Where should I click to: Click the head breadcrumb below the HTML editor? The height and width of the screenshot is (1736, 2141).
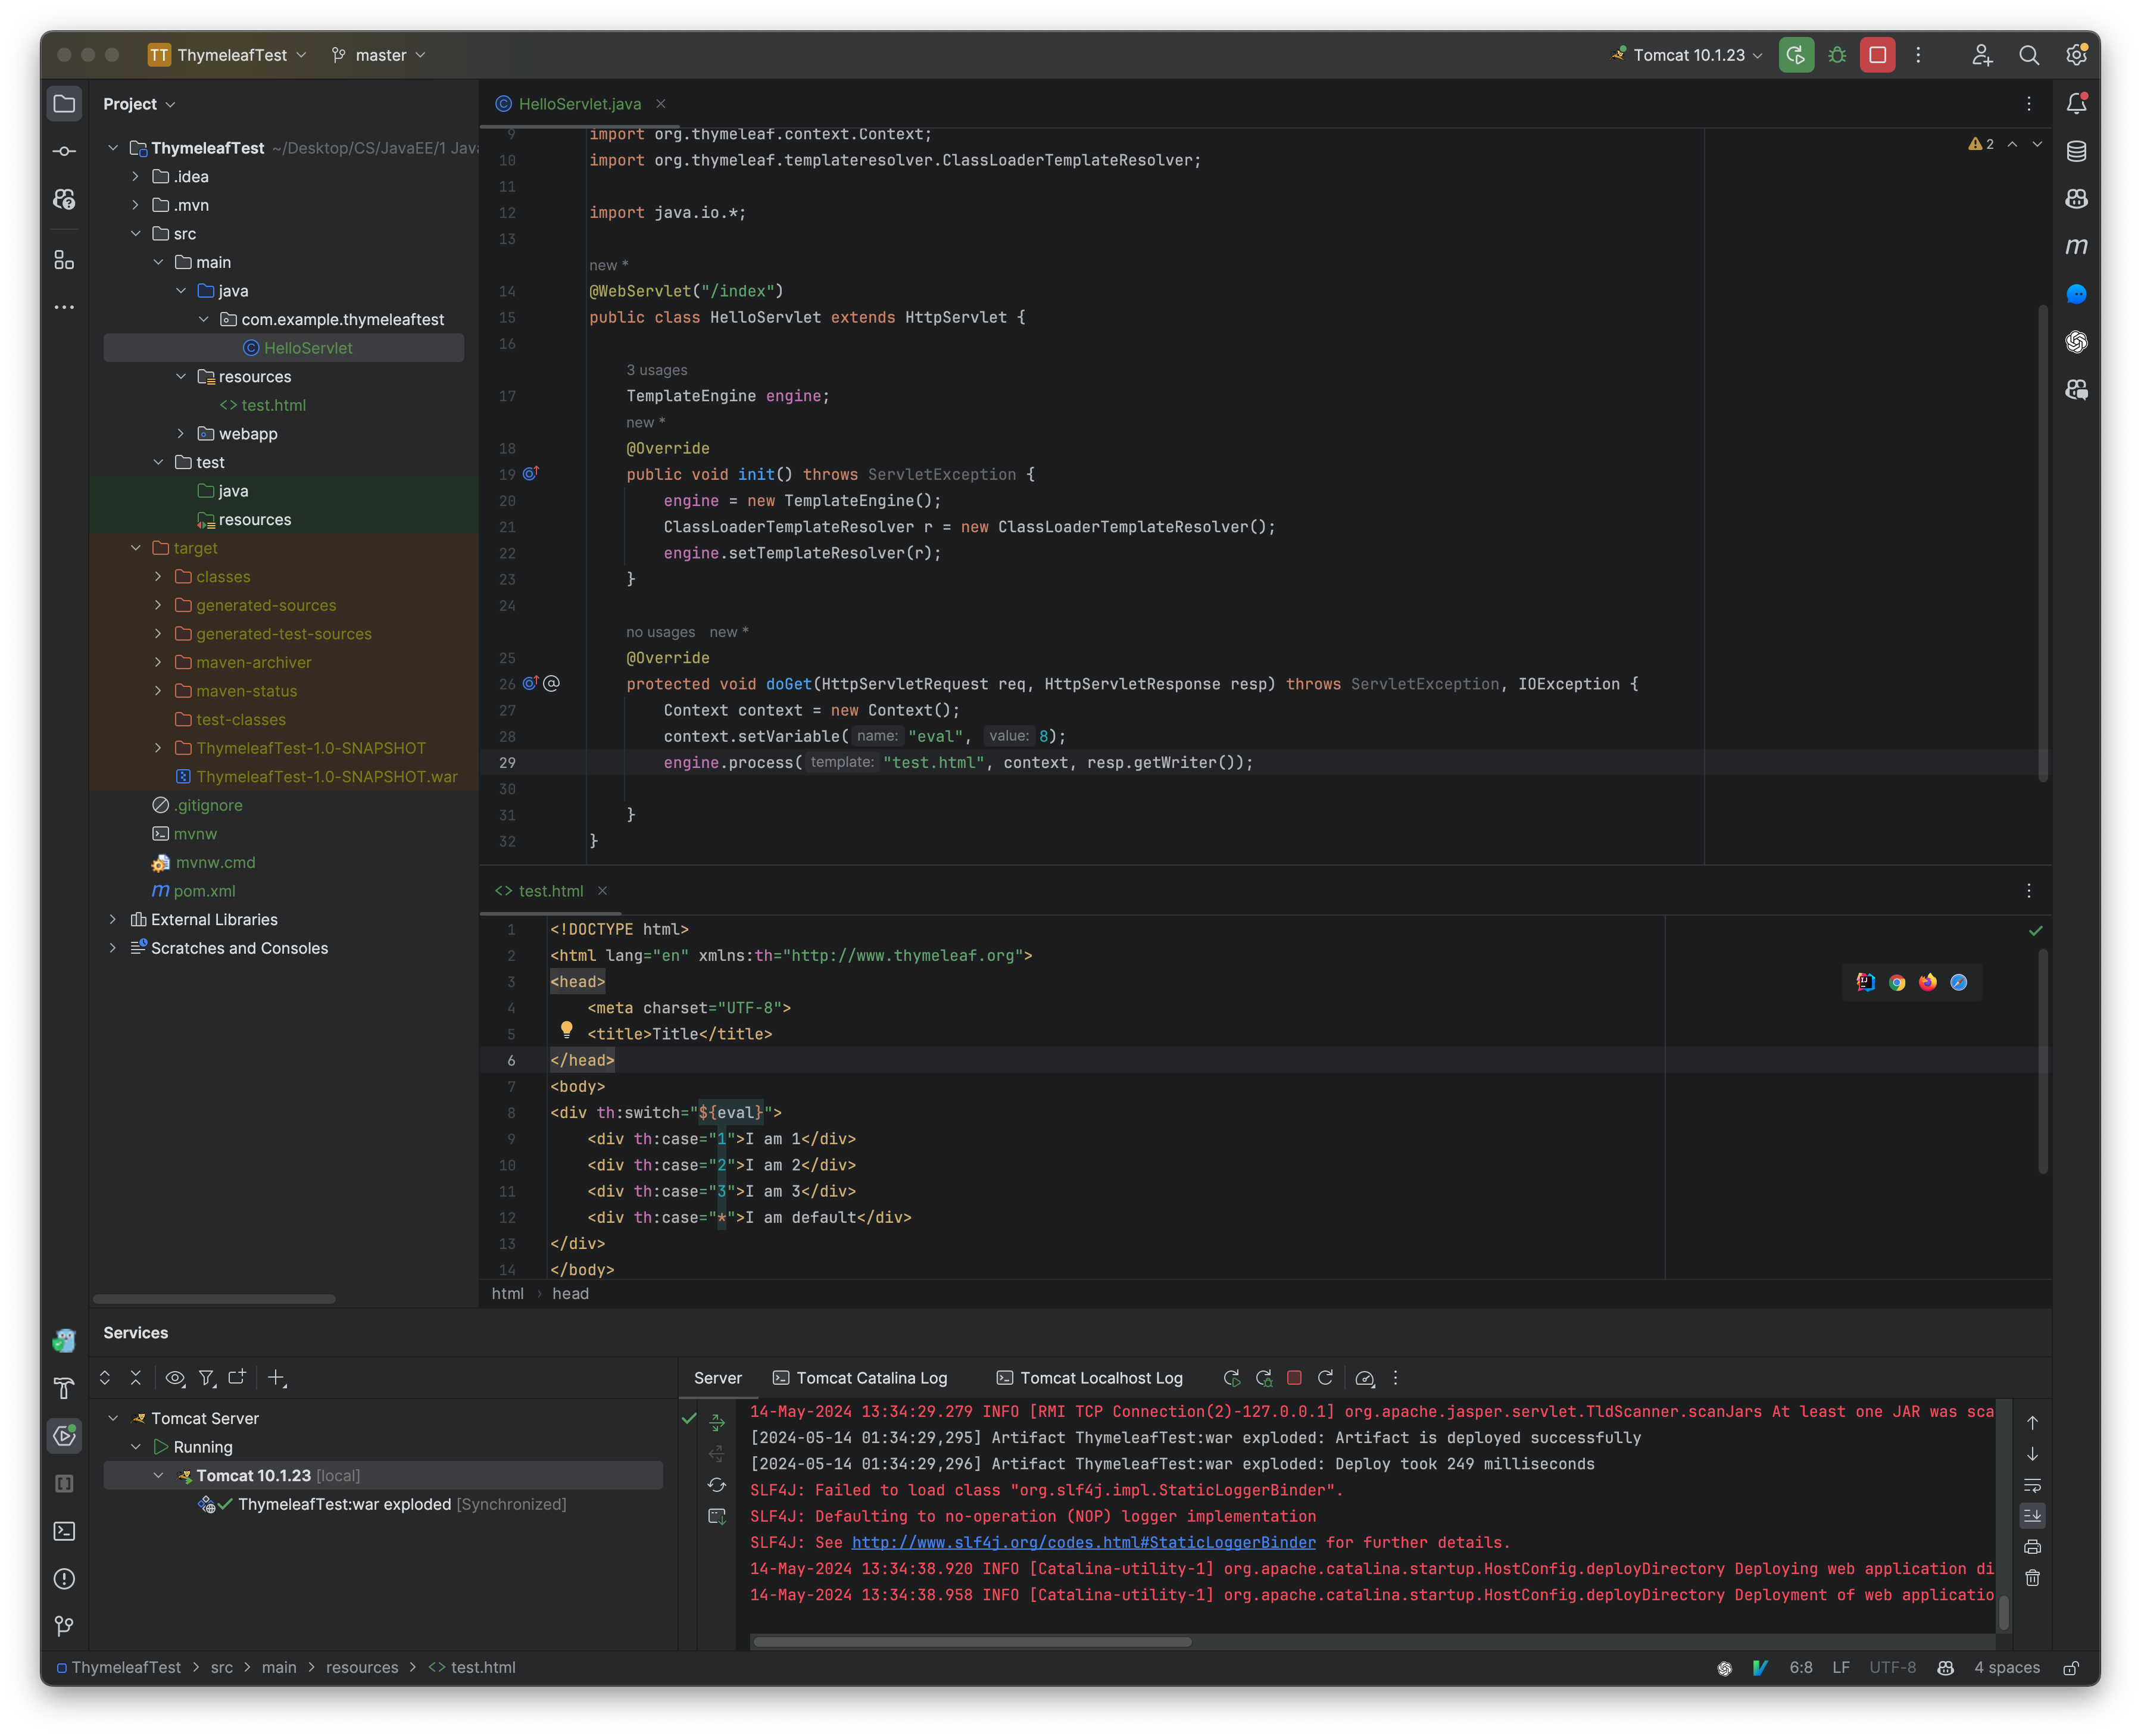click(x=570, y=1293)
